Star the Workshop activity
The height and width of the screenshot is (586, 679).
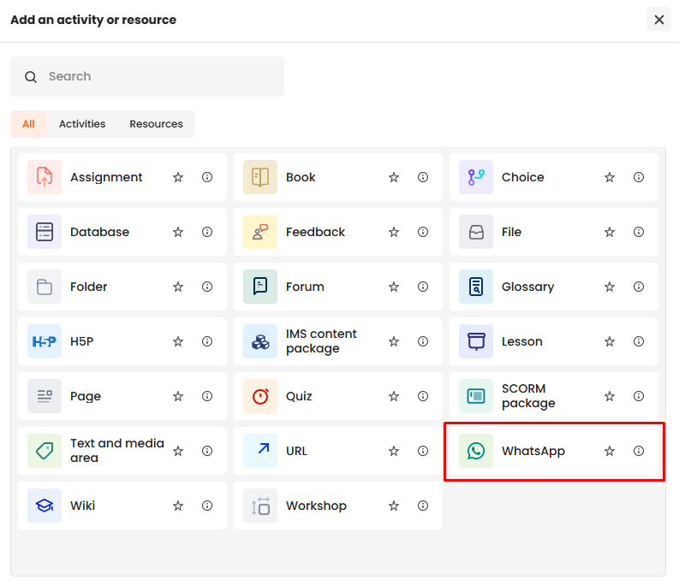[x=394, y=506]
